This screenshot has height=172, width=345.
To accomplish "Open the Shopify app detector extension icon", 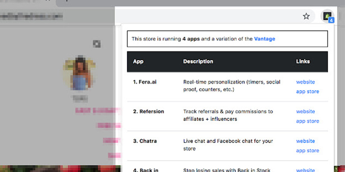I will pyautogui.click(x=327, y=16).
